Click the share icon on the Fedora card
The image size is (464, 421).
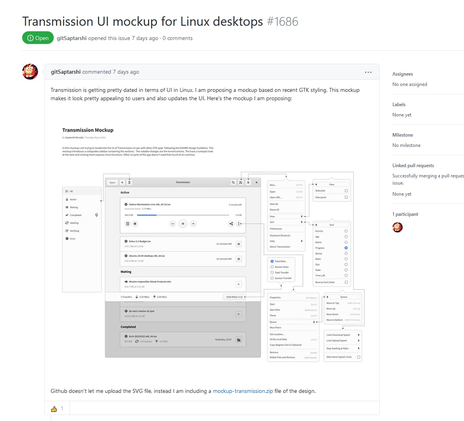click(231, 224)
